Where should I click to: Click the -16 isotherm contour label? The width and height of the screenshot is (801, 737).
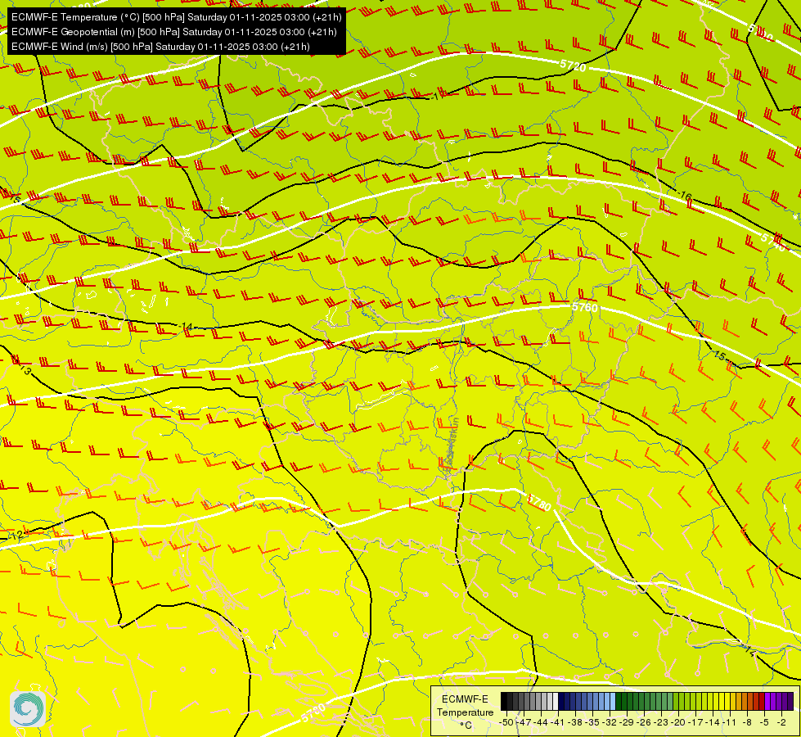pos(685,196)
